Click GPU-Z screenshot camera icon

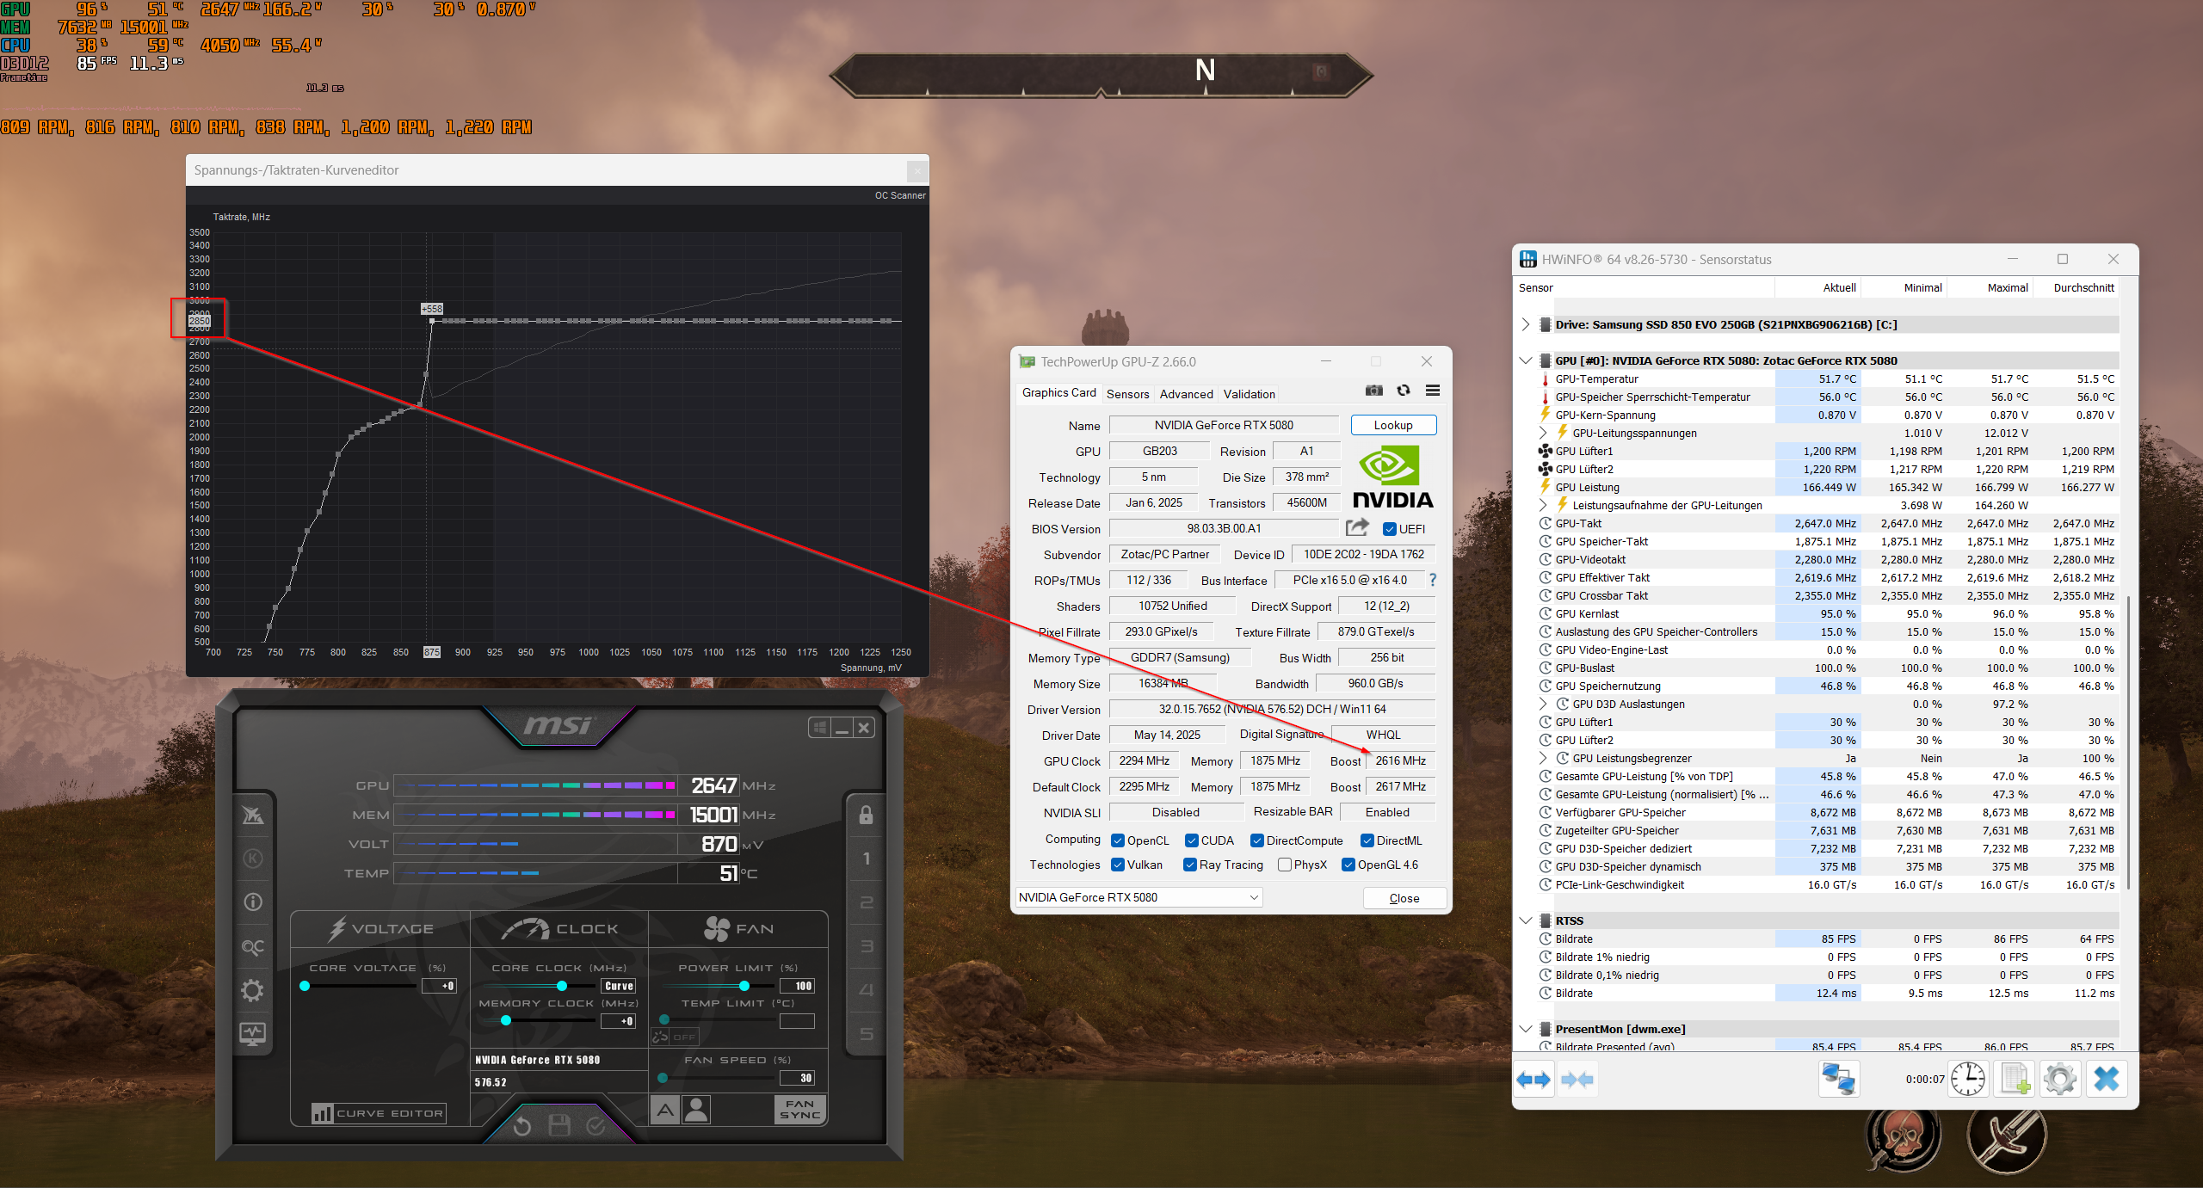click(1374, 391)
